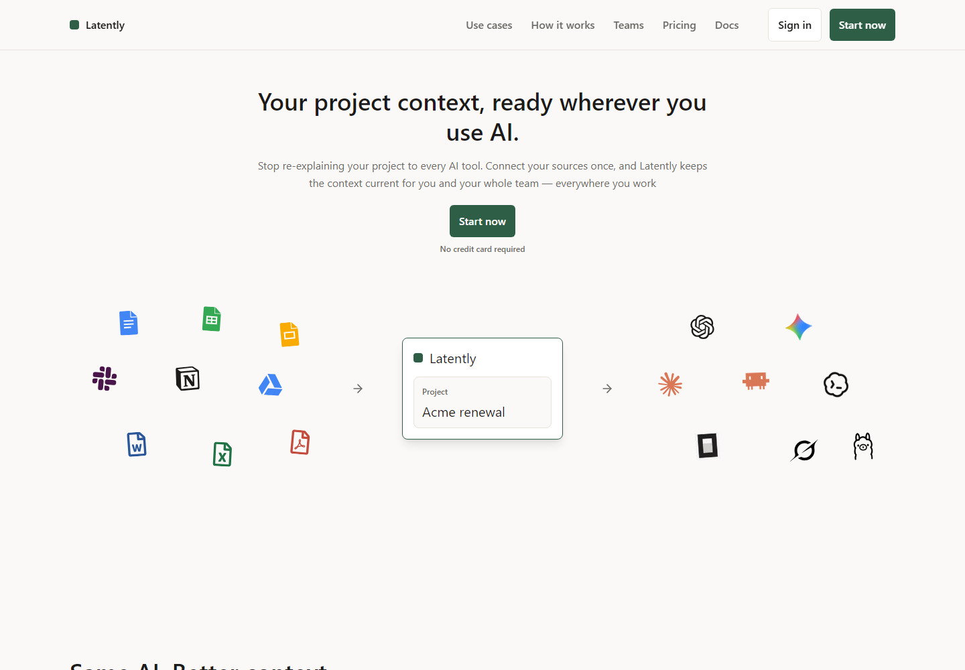This screenshot has height=670, width=965.
Task: Click Start now in the header
Action: tap(862, 25)
